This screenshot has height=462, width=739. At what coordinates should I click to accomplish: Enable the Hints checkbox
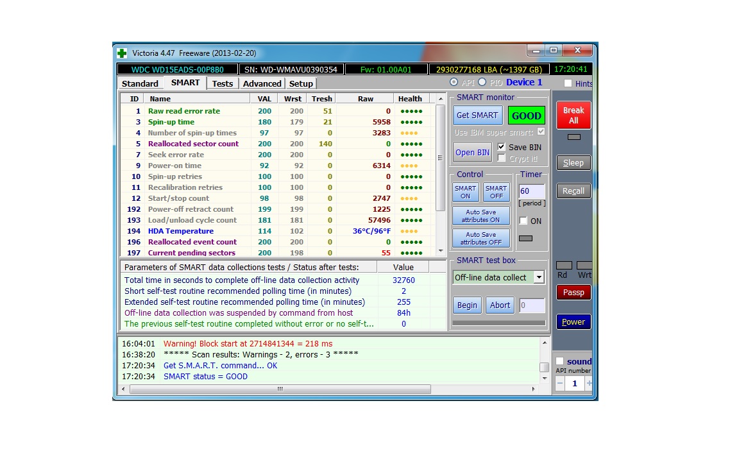point(568,83)
